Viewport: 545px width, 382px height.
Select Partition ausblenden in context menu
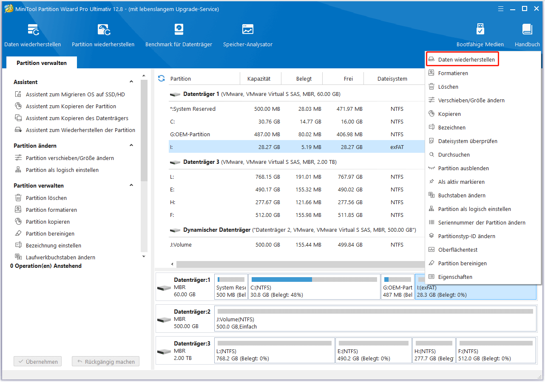483,168
